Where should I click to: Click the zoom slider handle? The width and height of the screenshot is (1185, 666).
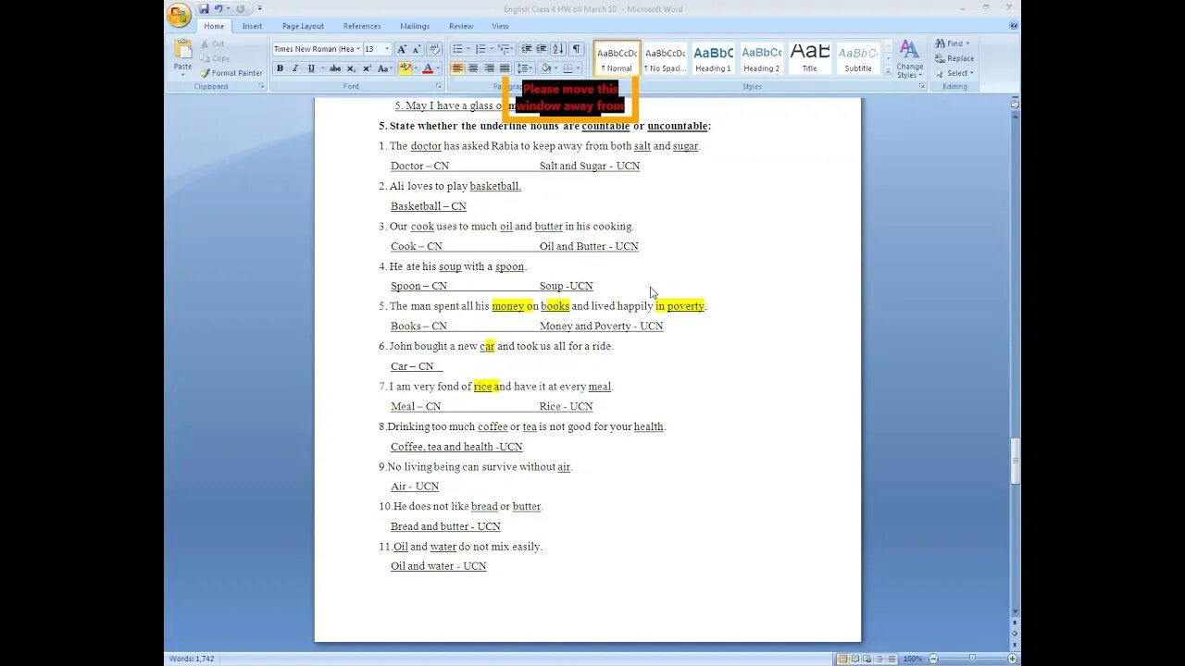972,659
